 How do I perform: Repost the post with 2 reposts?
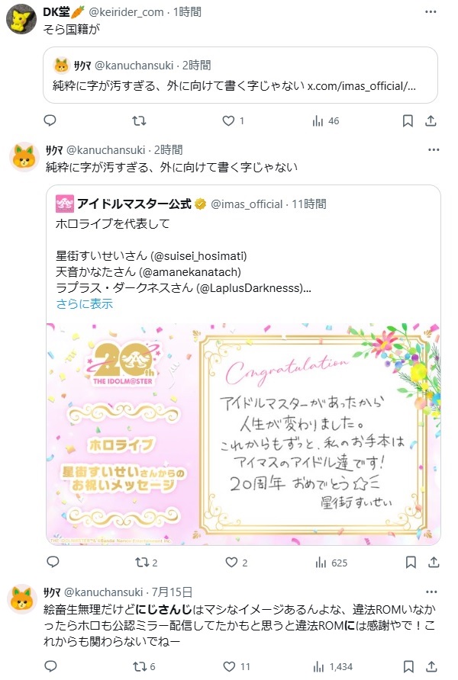146,563
